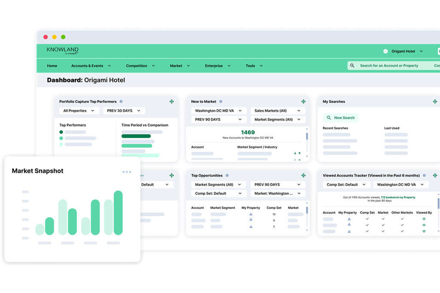Click info icon beside Viewed Accounts Tracker title
The image size is (440, 293).
[x=425, y=175]
